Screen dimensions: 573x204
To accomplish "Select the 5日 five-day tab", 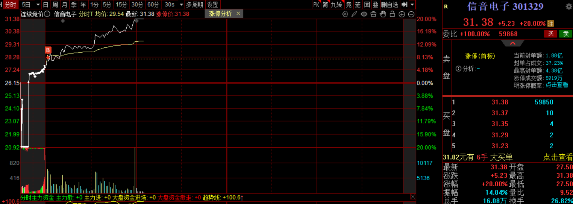I will (x=26, y=5).
